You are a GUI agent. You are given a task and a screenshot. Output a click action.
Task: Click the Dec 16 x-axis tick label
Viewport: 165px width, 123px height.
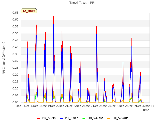pos(20,106)
